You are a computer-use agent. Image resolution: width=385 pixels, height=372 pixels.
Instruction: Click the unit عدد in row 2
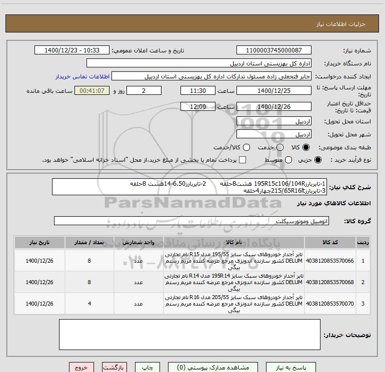(x=138, y=282)
